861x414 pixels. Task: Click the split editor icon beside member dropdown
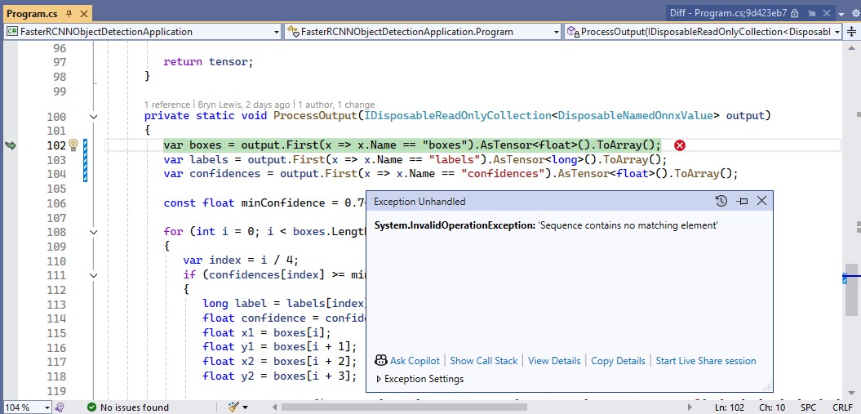point(852,32)
